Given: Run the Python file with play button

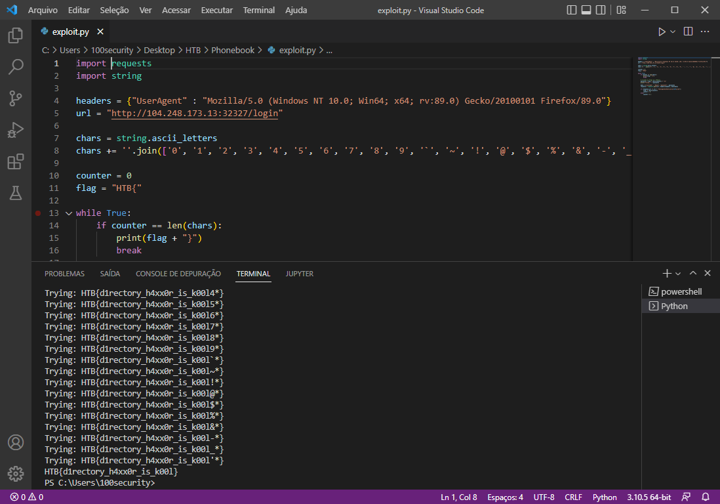Looking at the screenshot, I should pos(662,31).
